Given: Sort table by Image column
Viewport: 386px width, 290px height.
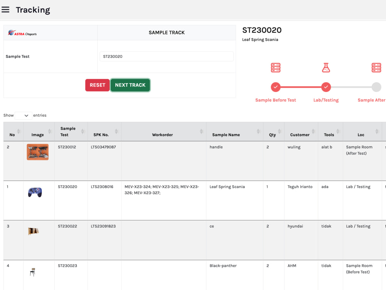Looking at the screenshot, I should tap(49, 131).
